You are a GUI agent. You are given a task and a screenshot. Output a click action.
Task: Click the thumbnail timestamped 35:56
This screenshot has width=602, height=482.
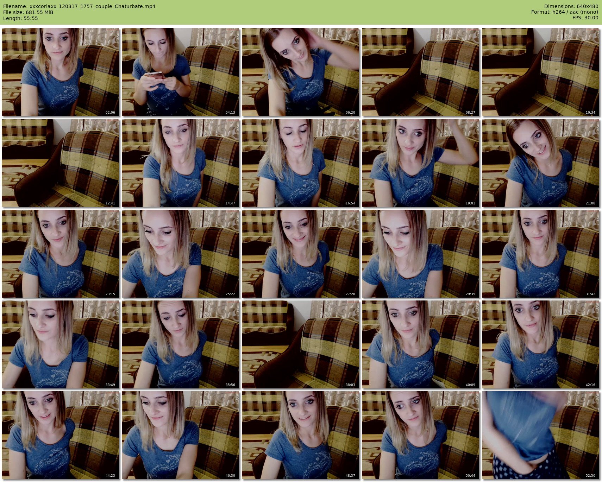[x=180, y=344]
